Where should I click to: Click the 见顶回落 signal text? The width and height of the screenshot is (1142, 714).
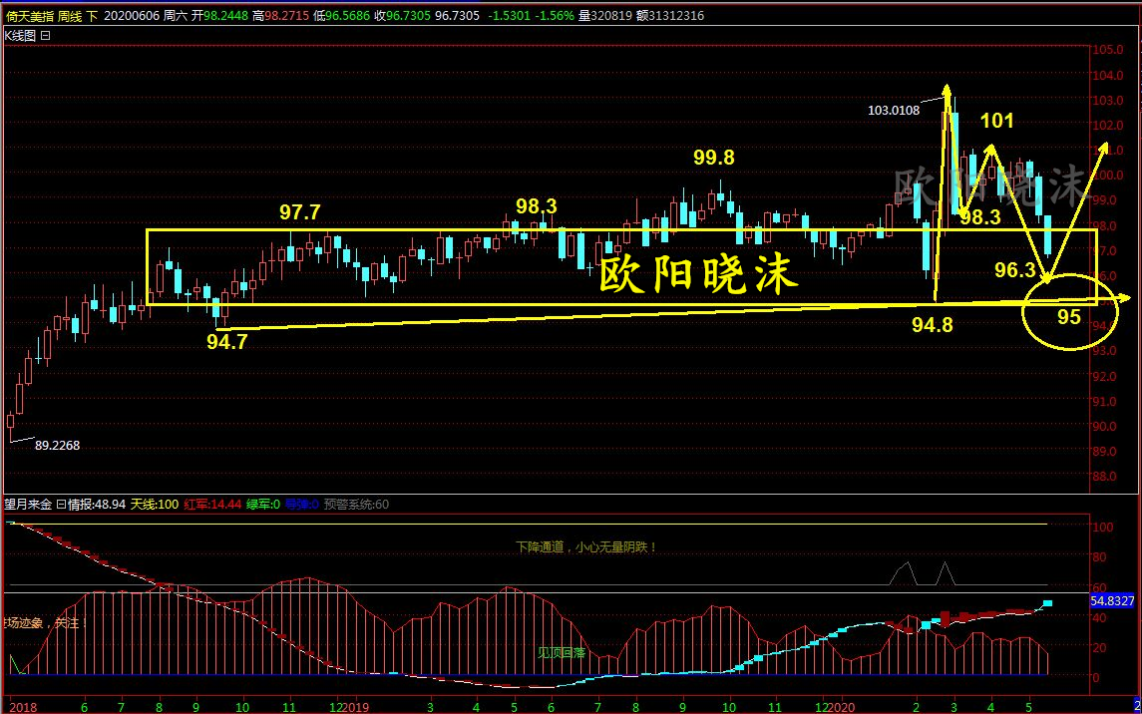click(562, 653)
